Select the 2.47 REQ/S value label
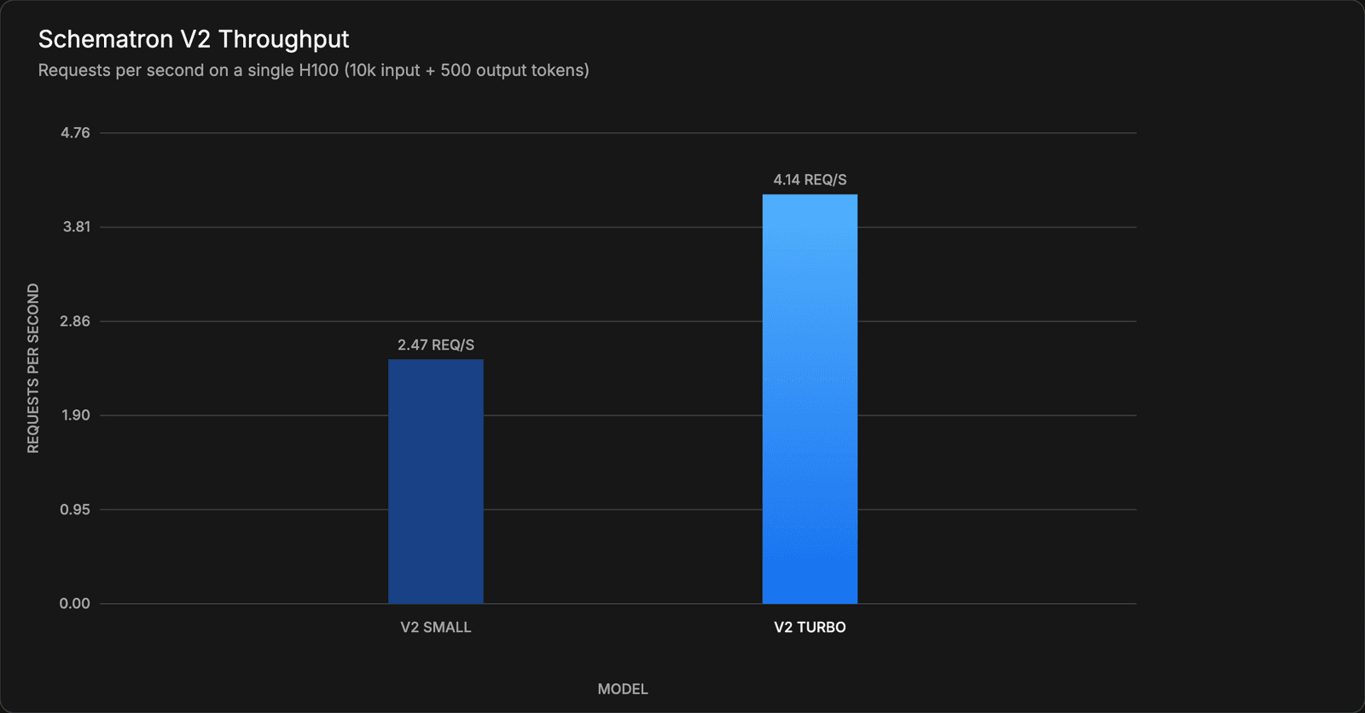This screenshot has height=713, width=1365. 436,345
